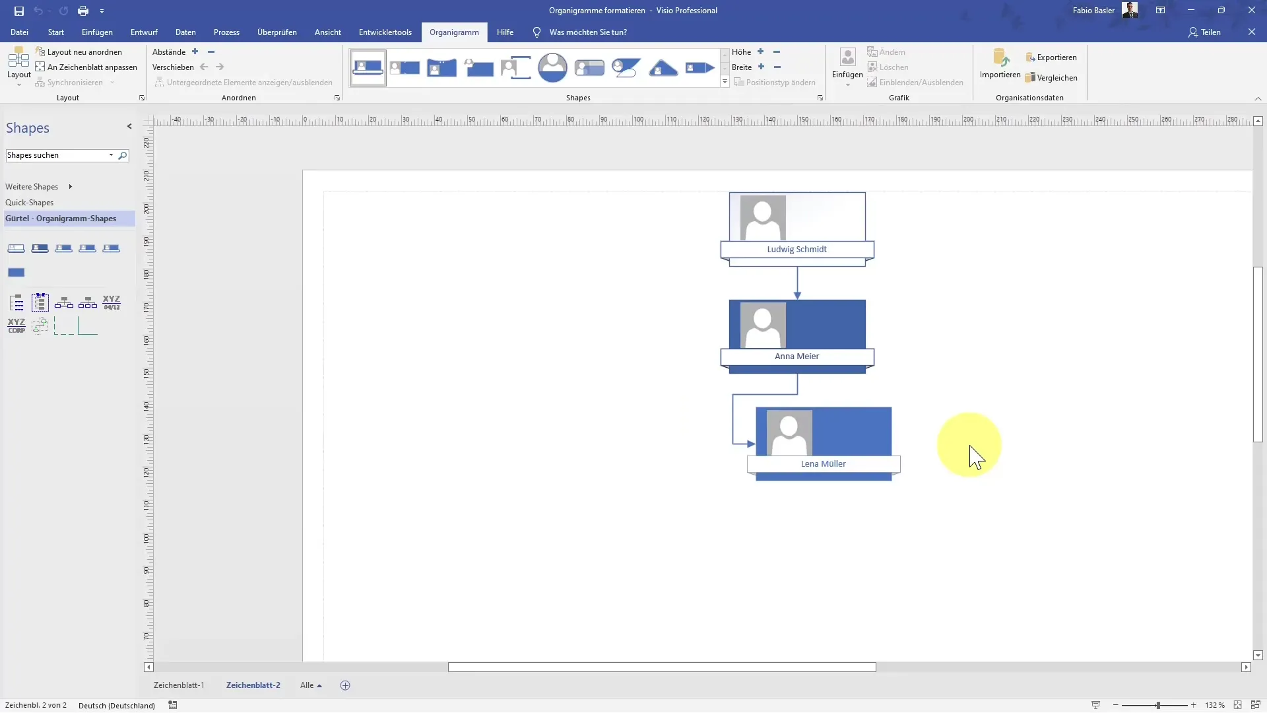The height and width of the screenshot is (713, 1267).
Task: Open the Einfügen picture dropdown
Action: point(847,68)
